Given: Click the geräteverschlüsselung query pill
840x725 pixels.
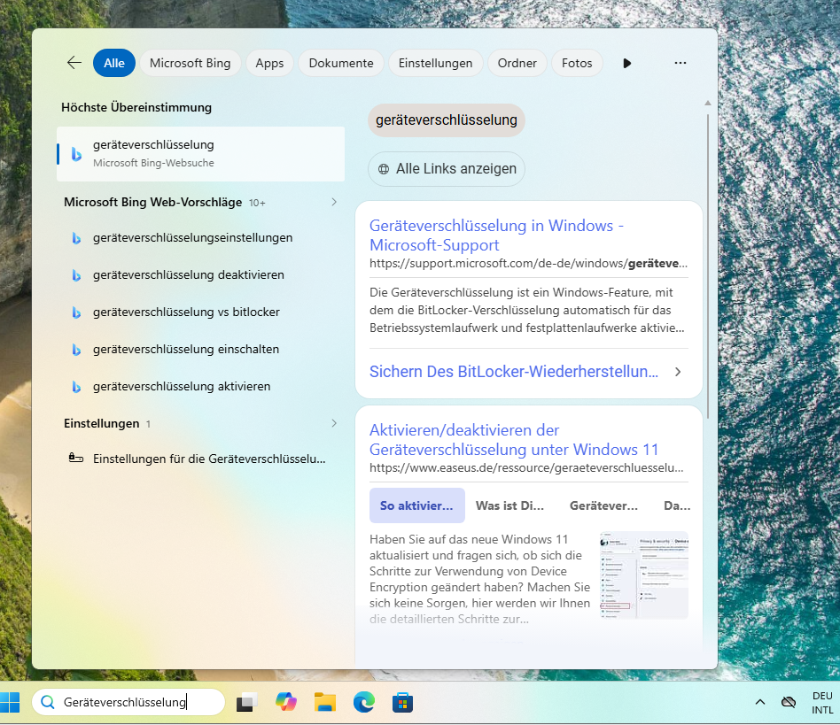Looking at the screenshot, I should point(447,120).
